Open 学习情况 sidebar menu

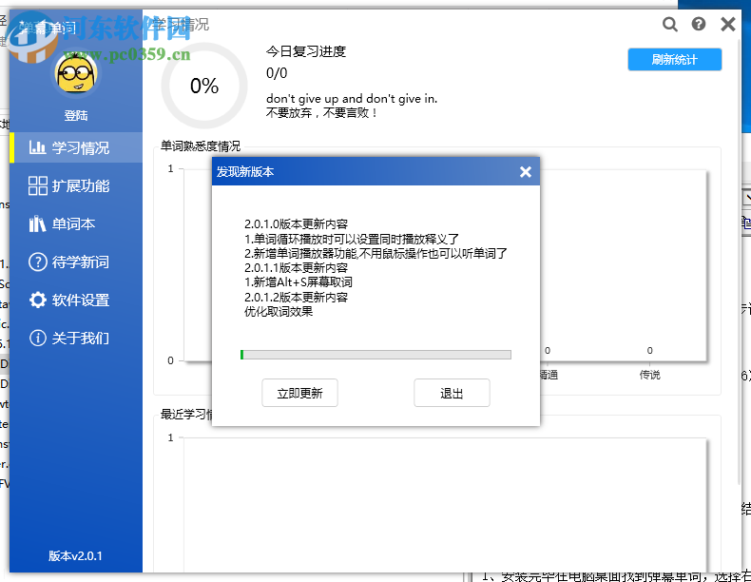[76, 147]
